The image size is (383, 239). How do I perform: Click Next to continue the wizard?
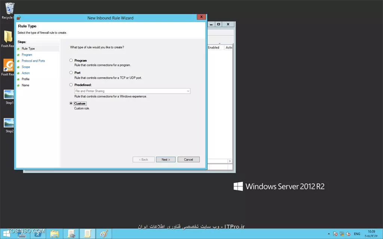pyautogui.click(x=166, y=159)
